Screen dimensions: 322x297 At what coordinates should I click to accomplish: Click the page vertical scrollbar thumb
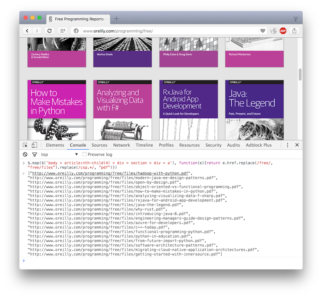(x=300, y=74)
